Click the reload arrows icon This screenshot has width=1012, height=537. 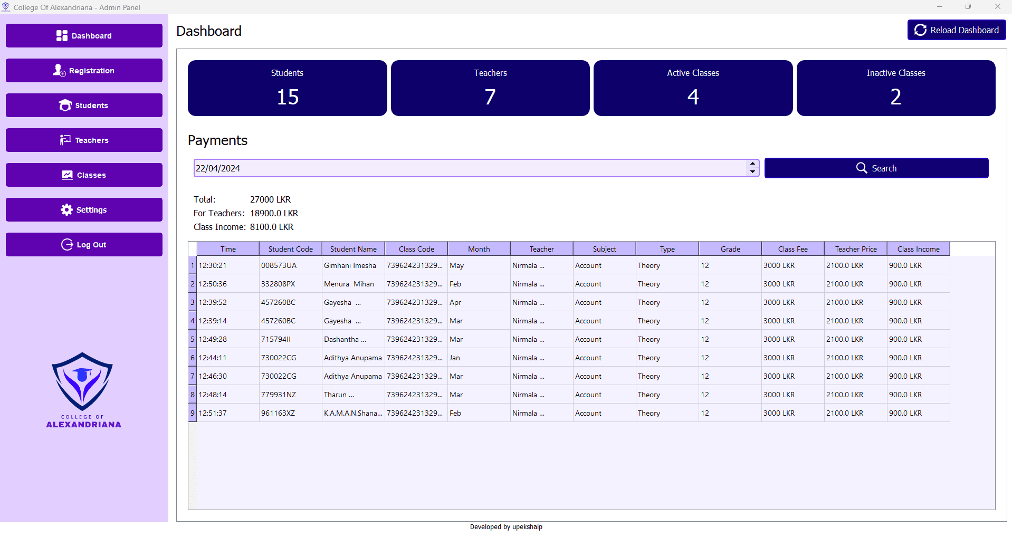coord(920,30)
